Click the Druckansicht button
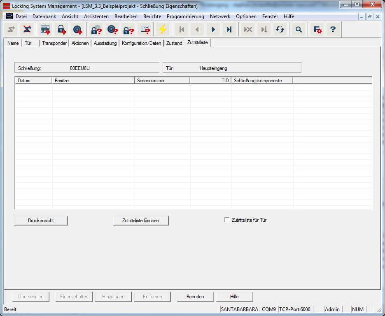385x316 pixels. [x=41, y=221]
